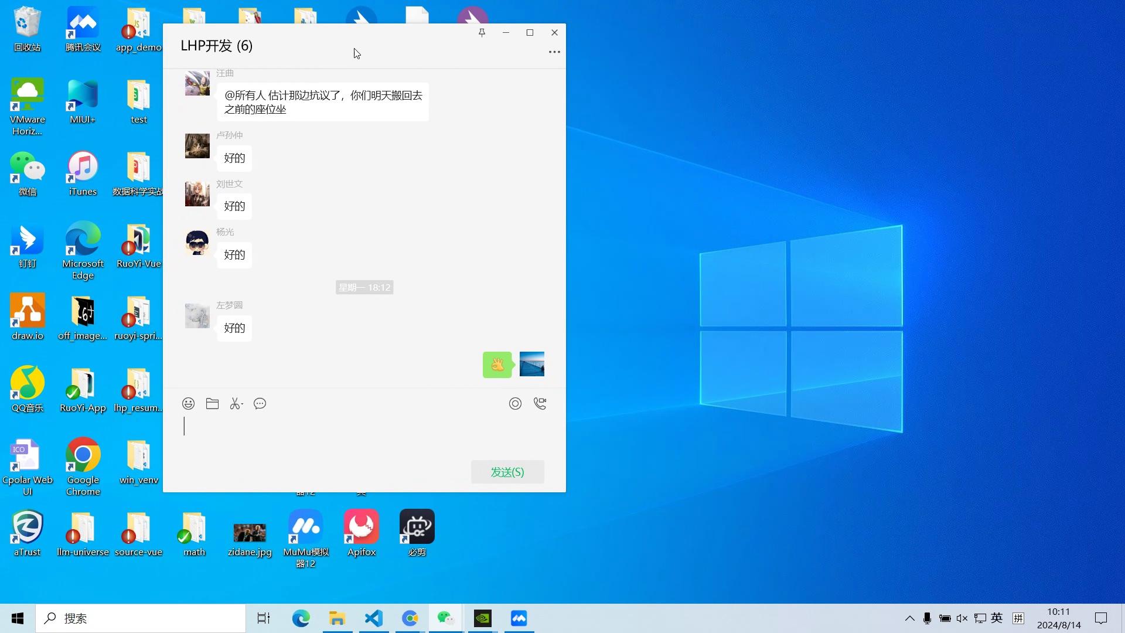Click the taskbar 搜索 search box
The height and width of the screenshot is (633, 1125).
(141, 618)
